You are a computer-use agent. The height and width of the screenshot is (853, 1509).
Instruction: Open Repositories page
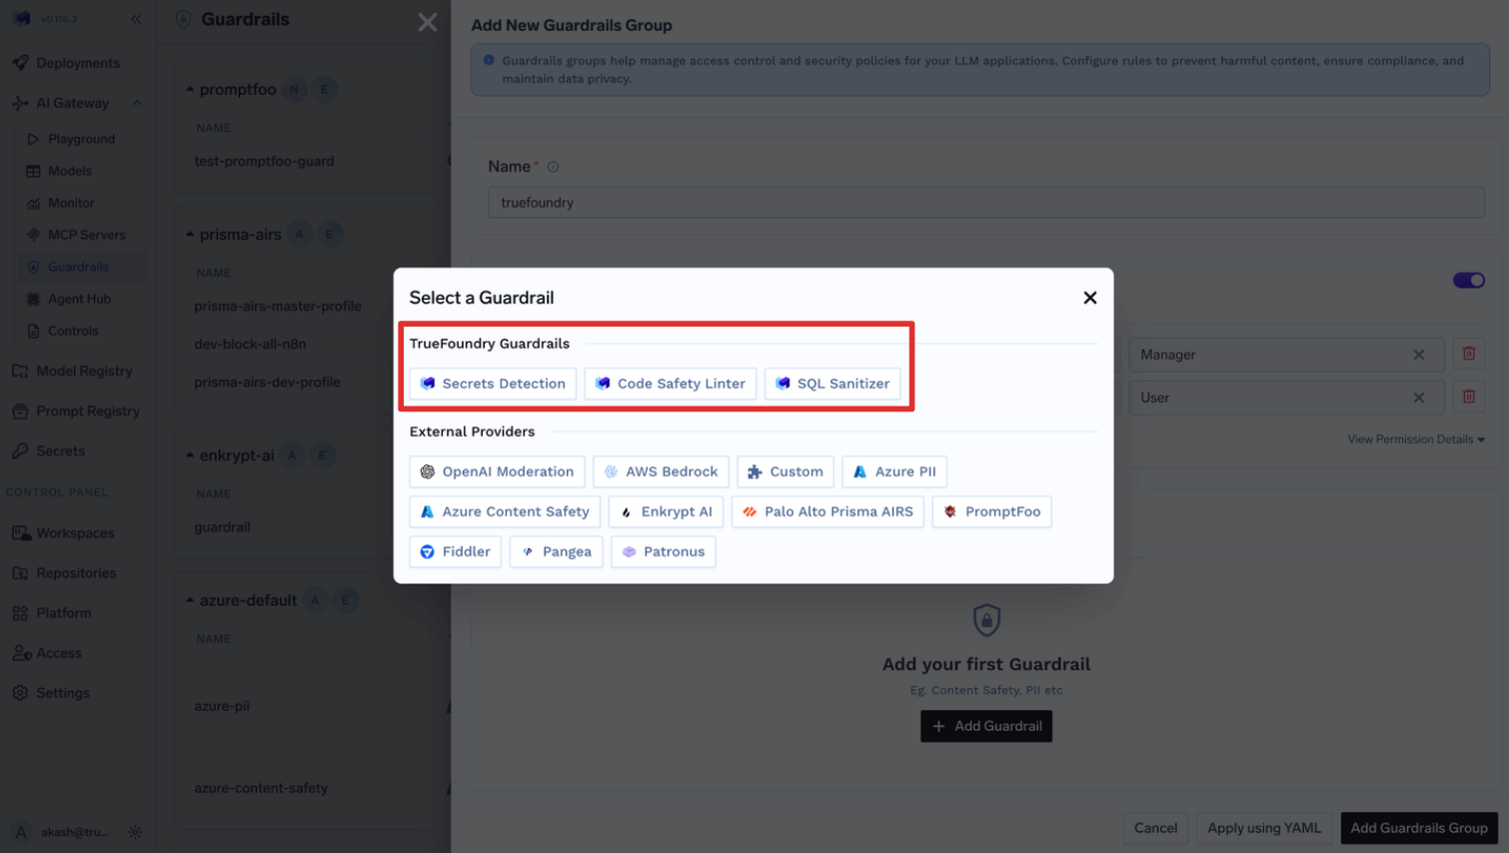[76, 572]
